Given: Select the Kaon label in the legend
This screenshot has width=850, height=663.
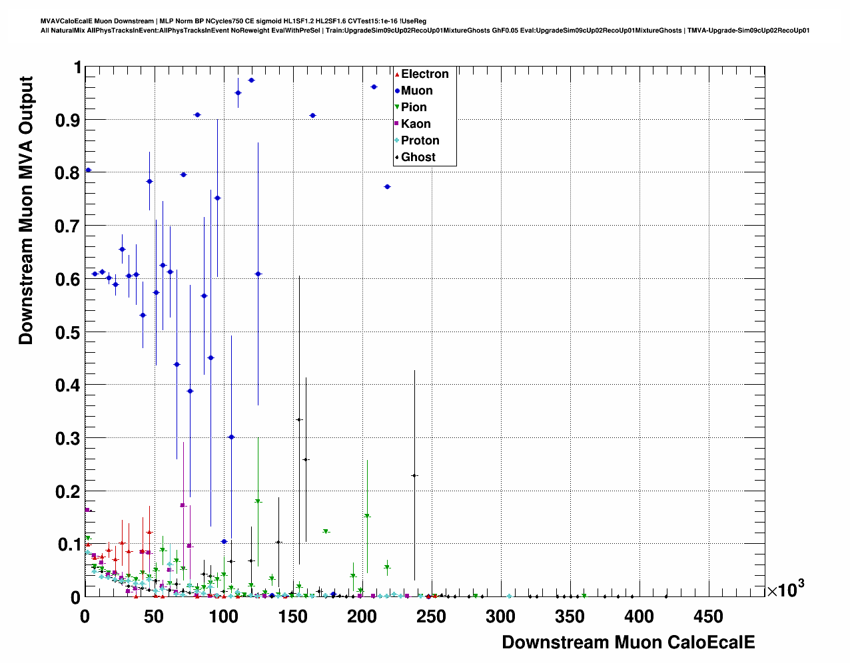Looking at the screenshot, I should click(416, 124).
